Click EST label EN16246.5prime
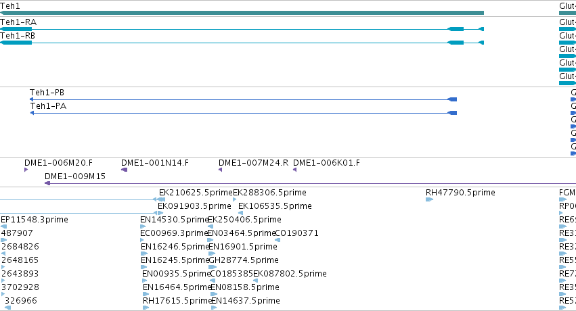 pos(175,247)
